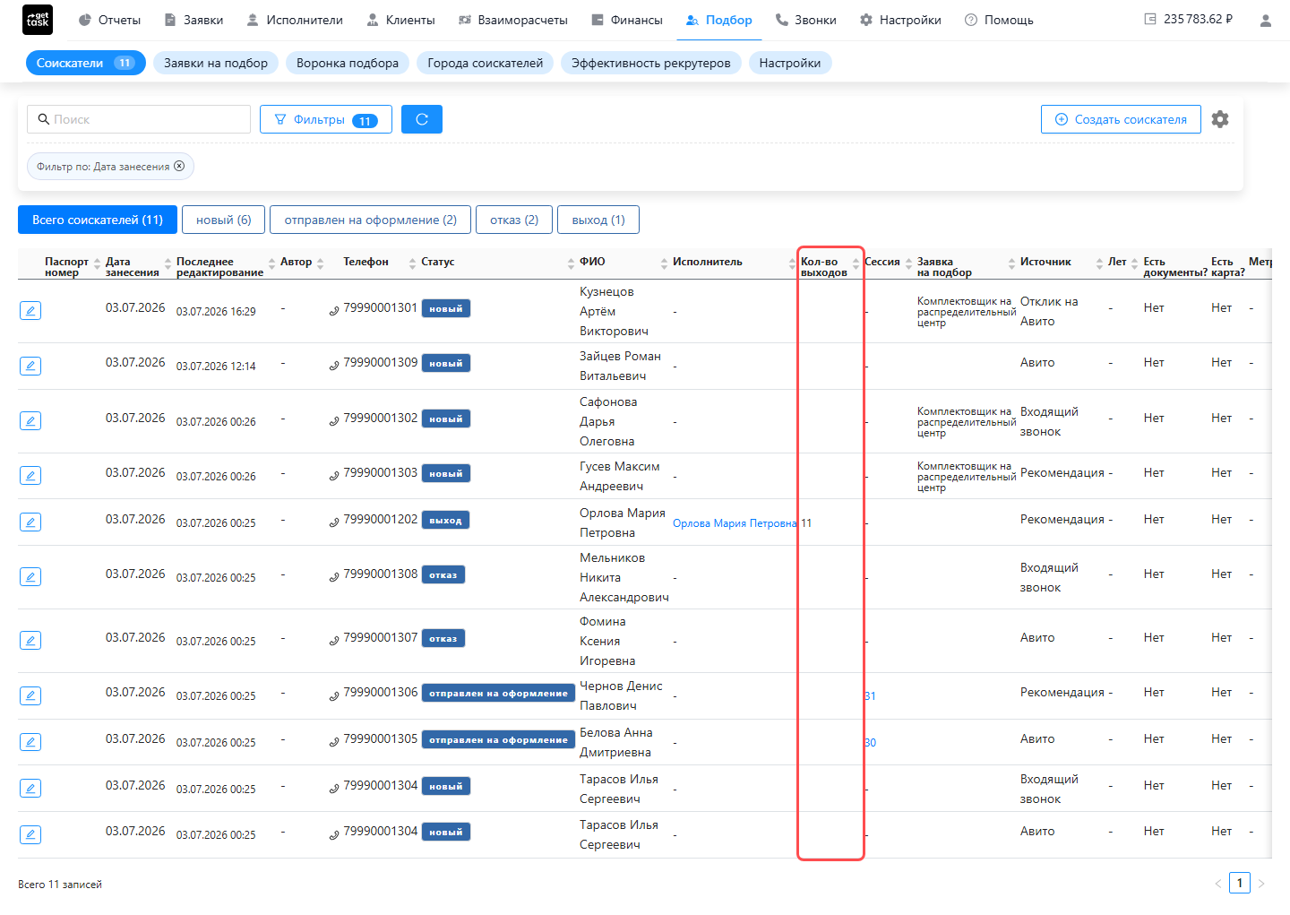
Task: Open Орлова Мария Петровна executor link
Action: (x=735, y=523)
